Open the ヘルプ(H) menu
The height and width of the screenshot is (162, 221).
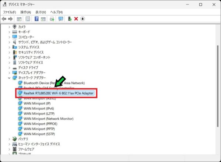(x=56, y=12)
